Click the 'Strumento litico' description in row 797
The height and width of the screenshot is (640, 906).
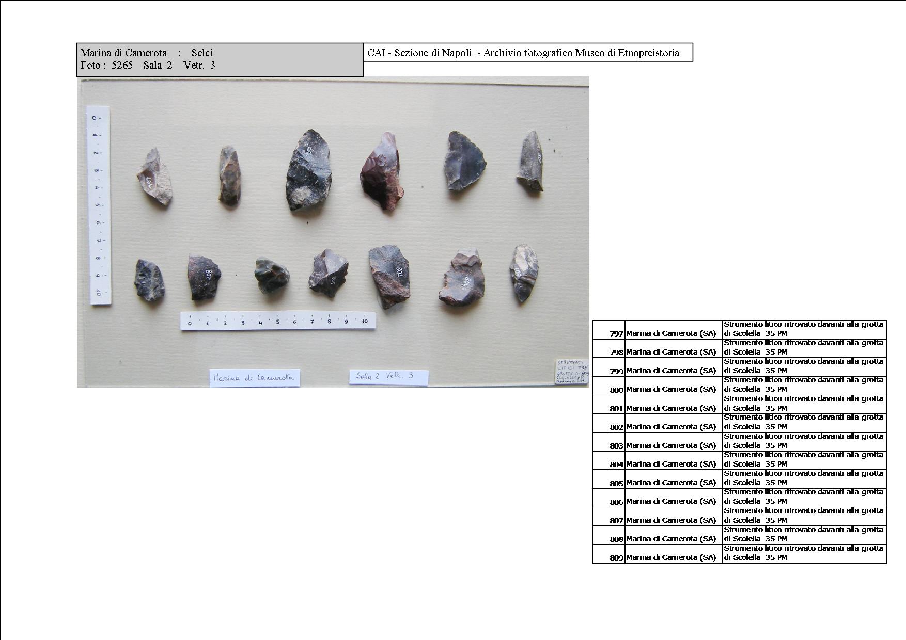pyautogui.click(x=804, y=329)
